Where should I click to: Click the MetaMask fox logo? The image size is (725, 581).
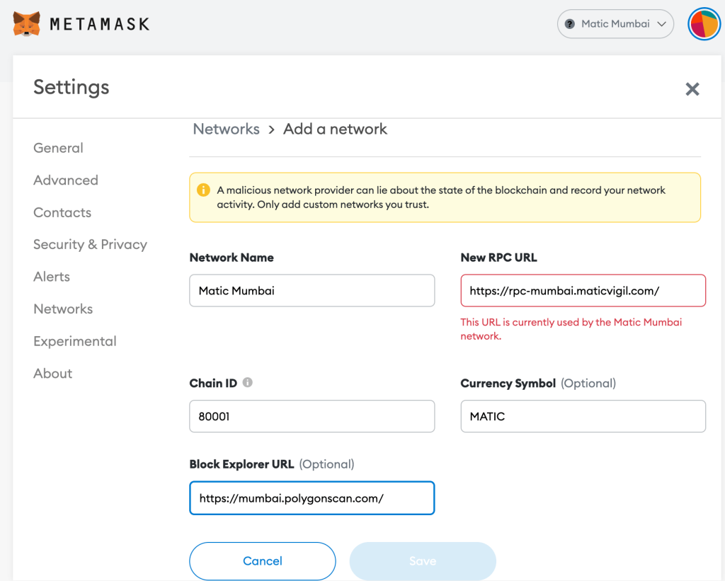tap(27, 24)
